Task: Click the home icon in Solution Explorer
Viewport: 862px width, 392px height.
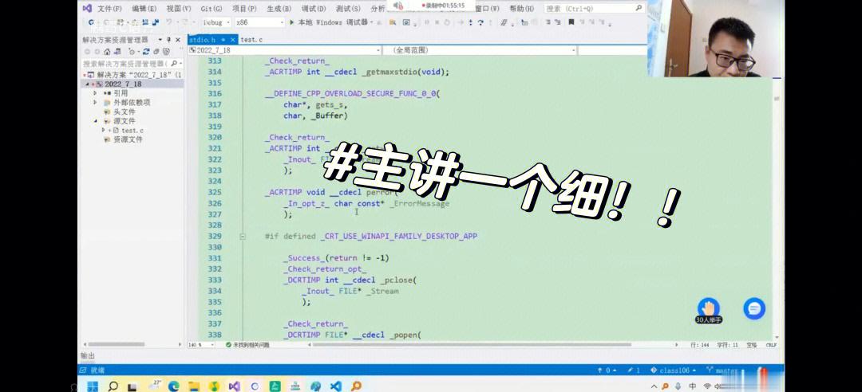Action: point(107,51)
